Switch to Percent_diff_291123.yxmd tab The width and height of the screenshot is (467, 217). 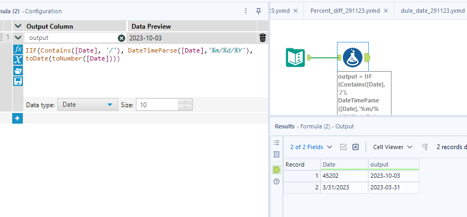point(345,11)
